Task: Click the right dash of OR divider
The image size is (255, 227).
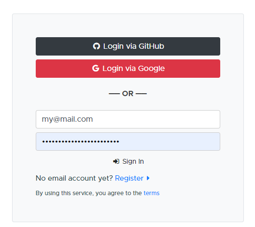Action: click(141, 94)
